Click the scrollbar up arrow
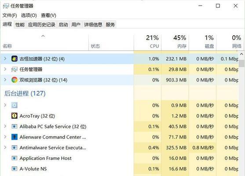The width and height of the screenshot is (245, 176). 241,54
